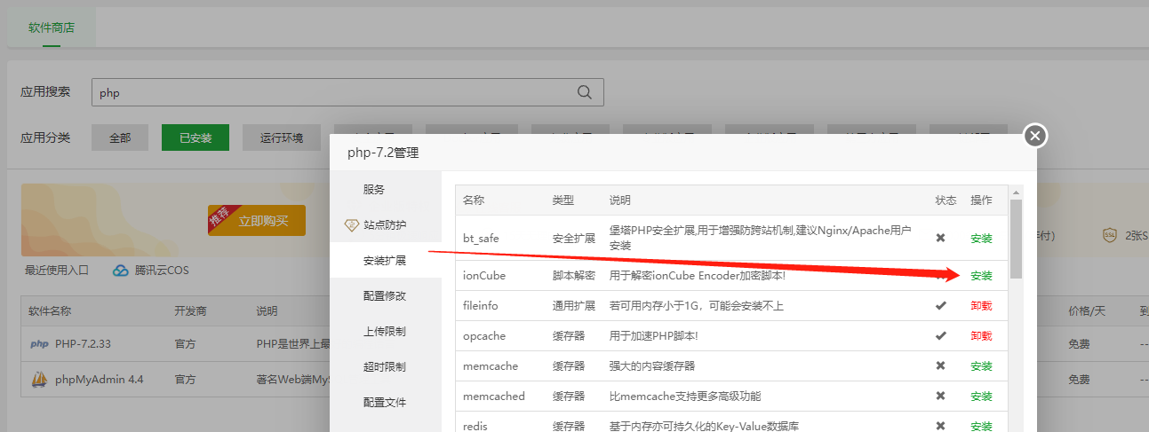Open the 软件商店 tab
The height and width of the screenshot is (432, 1149).
[x=52, y=27]
